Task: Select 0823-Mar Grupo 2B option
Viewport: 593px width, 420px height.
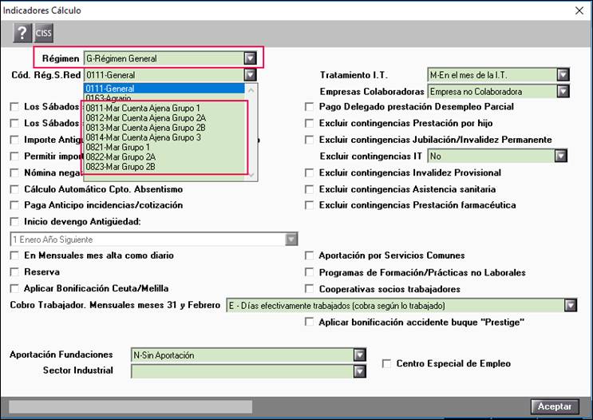Action: tap(164, 167)
